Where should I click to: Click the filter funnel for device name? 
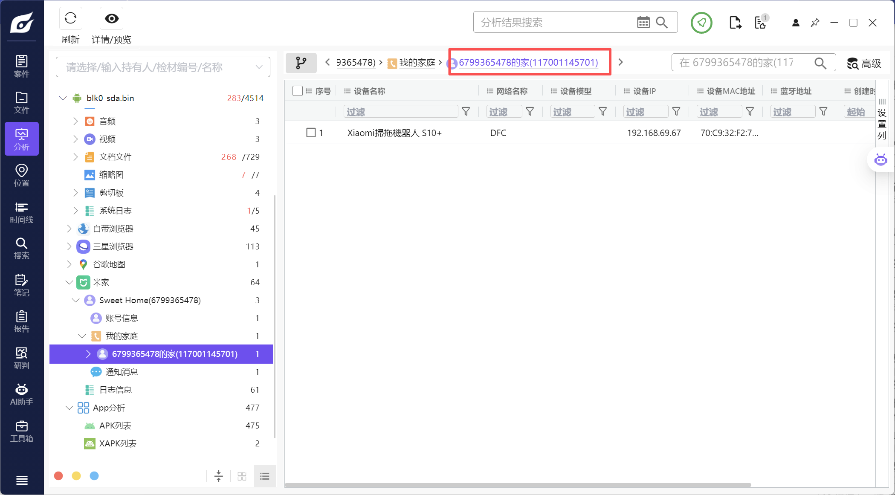coord(466,112)
